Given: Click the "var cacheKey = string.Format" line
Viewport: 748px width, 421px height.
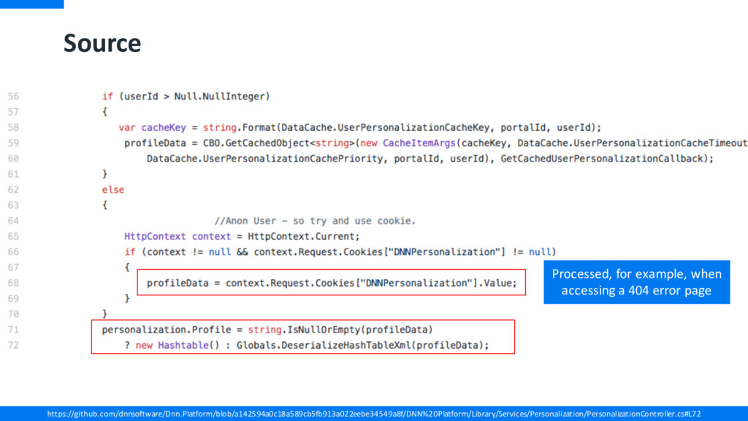Looking at the screenshot, I should click(x=360, y=127).
